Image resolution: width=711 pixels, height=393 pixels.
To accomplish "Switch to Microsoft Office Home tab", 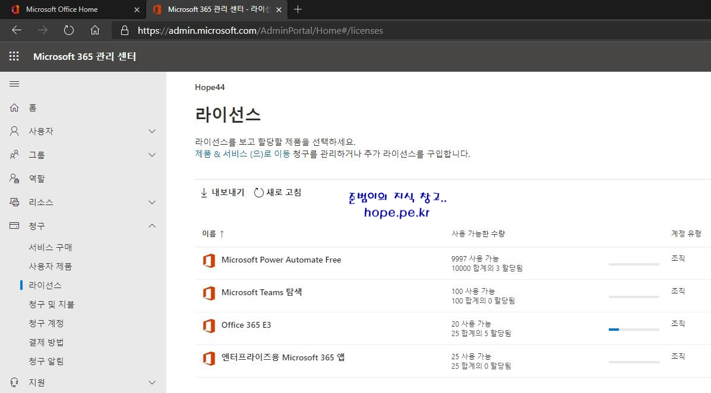I will point(72,9).
